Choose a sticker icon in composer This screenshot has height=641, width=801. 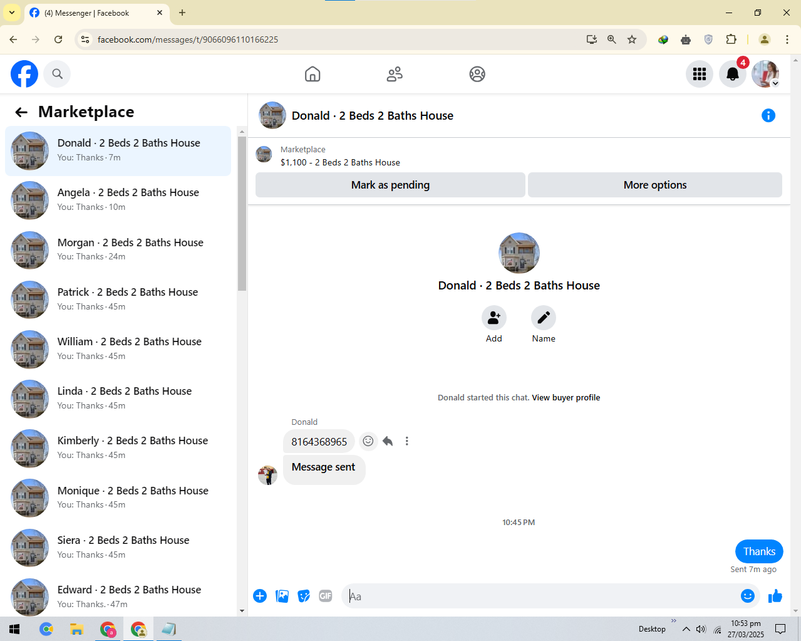[304, 596]
